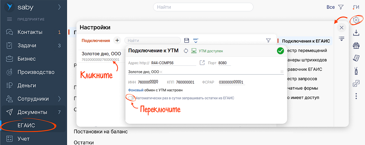
Task: Click the receipt document icon in right toolbar
Action: pyautogui.click(x=355, y=58)
